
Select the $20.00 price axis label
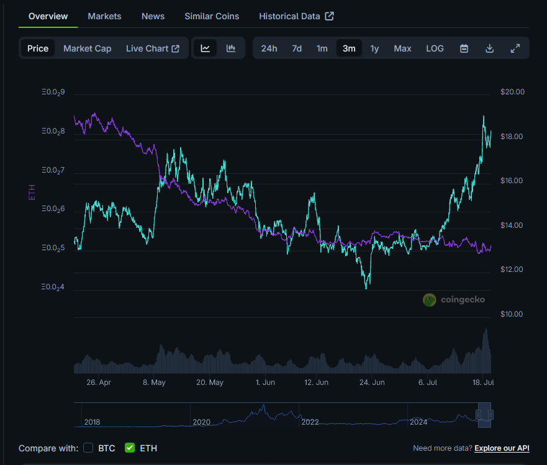click(x=512, y=92)
